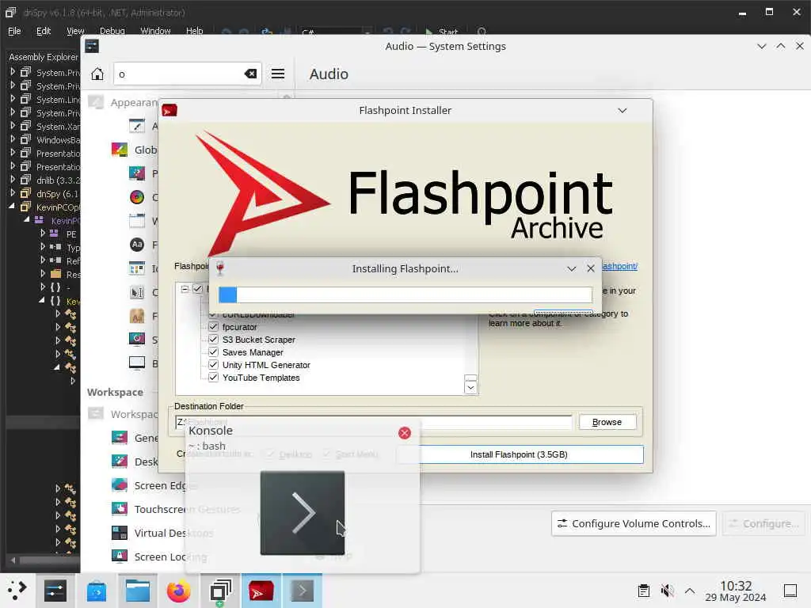Screen dimensions: 811x608
Task: Expand PE node in dnSpy tree
Action: coord(43,234)
